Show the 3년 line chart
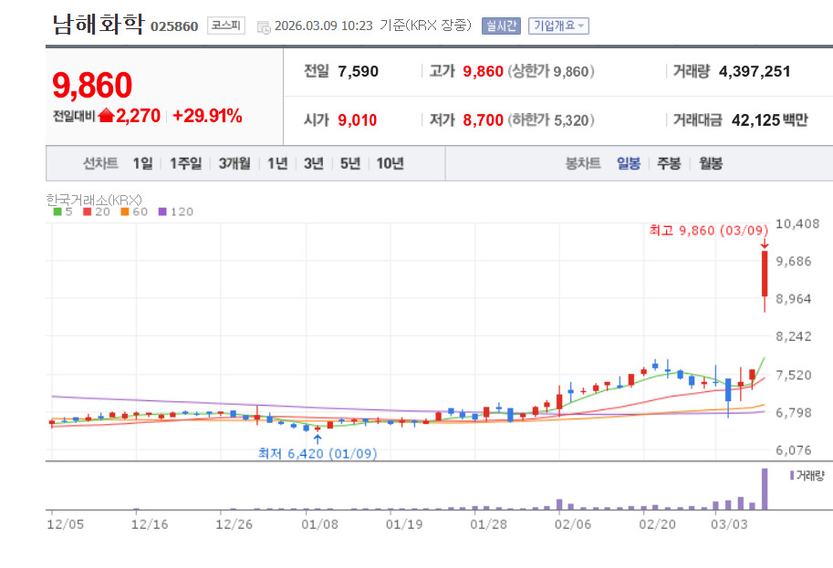Screen dimensions: 833x568 click(x=313, y=163)
